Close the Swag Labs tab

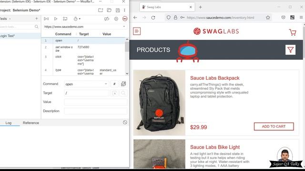191,7
